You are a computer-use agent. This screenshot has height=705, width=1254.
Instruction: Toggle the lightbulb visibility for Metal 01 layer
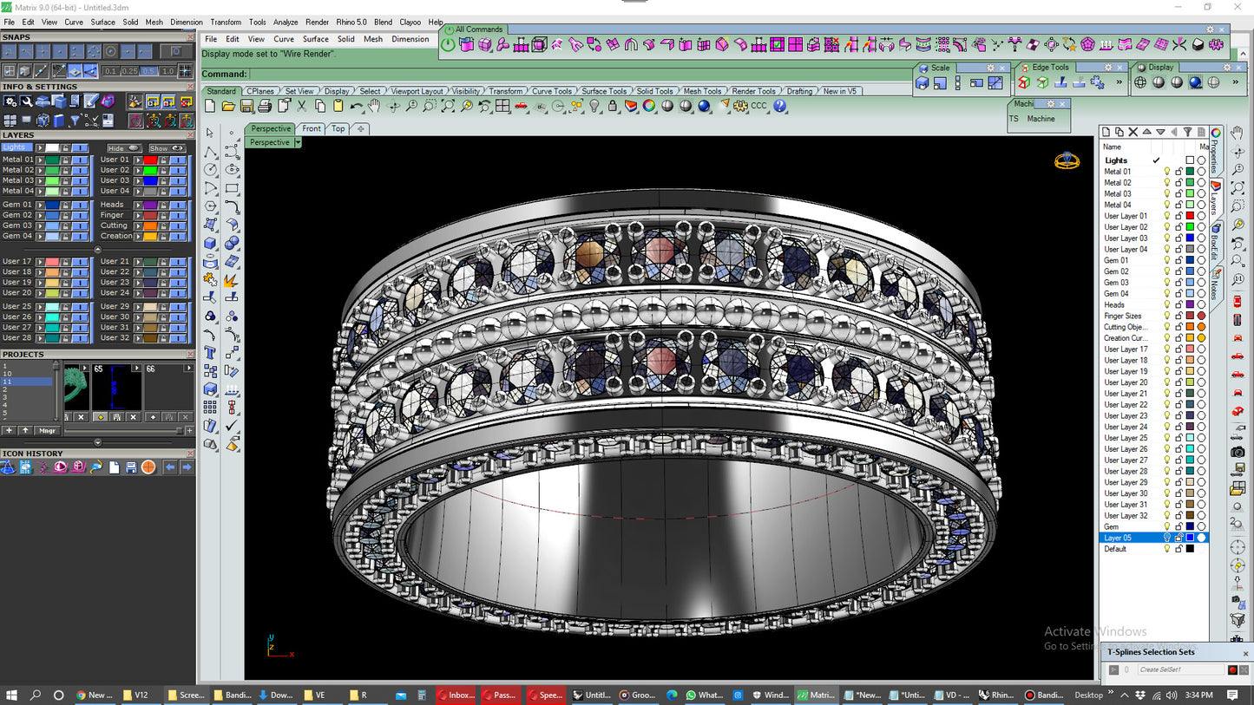coord(1166,172)
